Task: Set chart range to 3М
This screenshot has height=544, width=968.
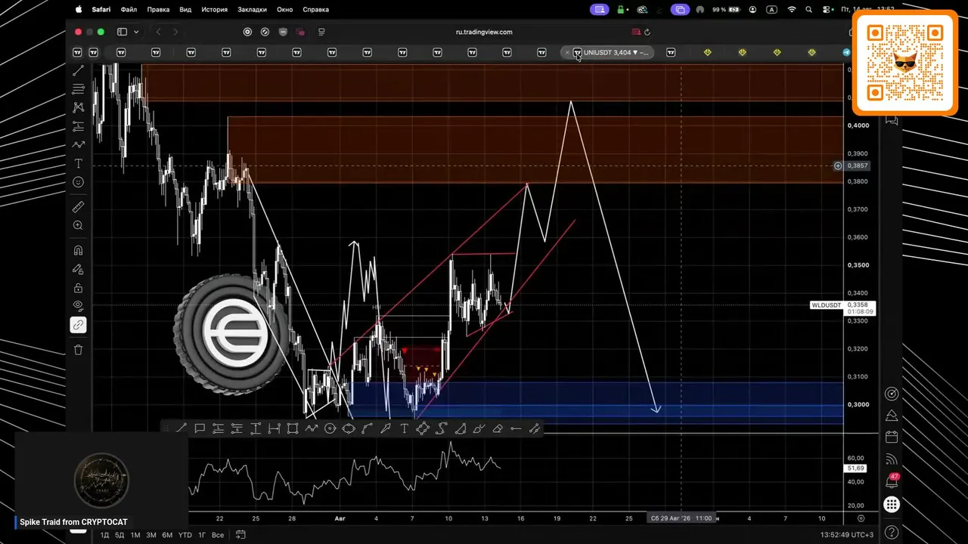Action: [151, 535]
